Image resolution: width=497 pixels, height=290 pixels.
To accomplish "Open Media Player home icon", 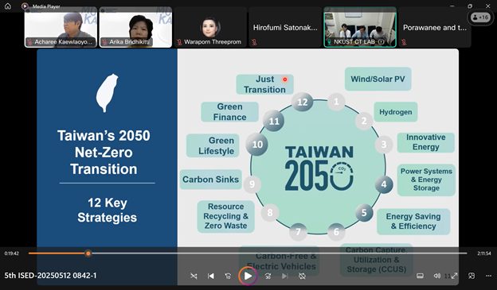I will tap(8, 6).
